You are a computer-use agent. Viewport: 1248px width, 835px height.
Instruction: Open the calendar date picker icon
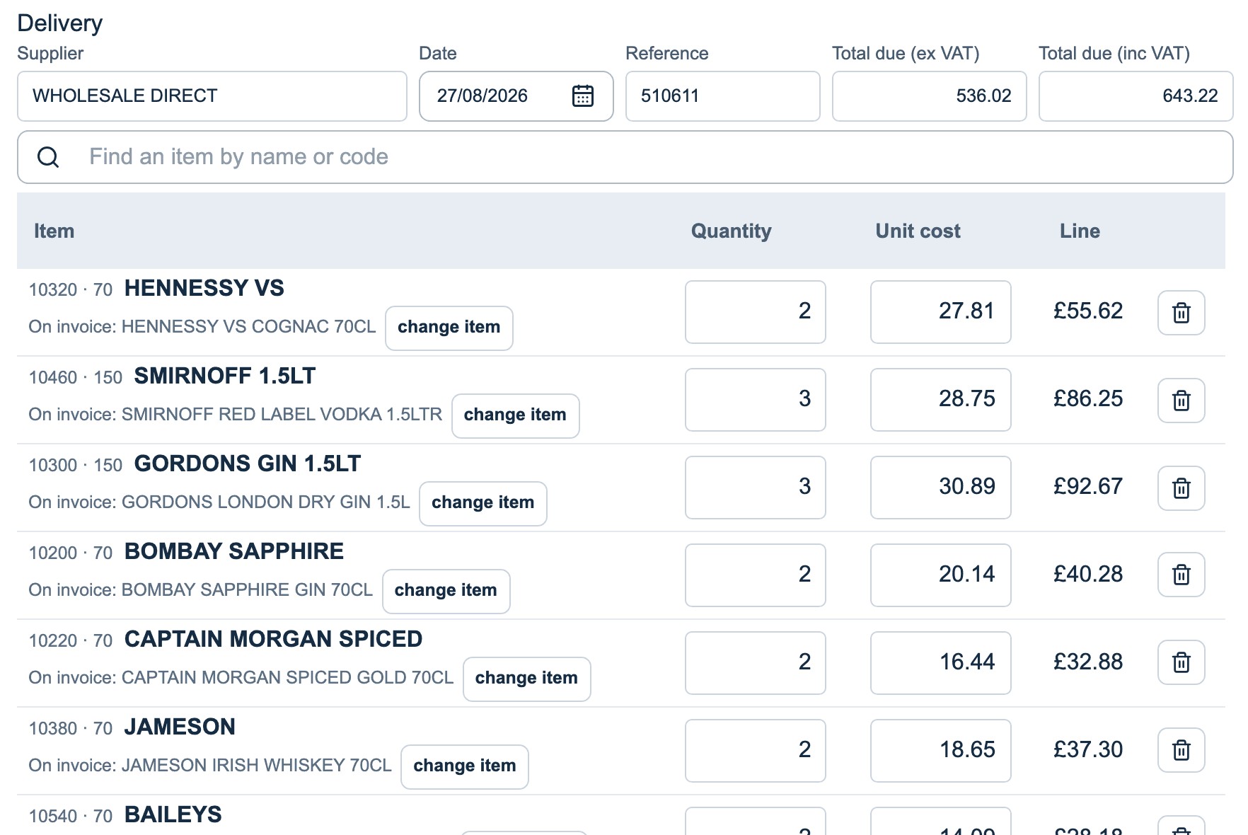tap(582, 96)
